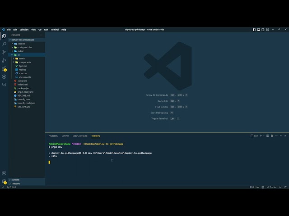This screenshot has width=289, height=216.
Task: Click the Prettier status bar item
Action: point(272,187)
